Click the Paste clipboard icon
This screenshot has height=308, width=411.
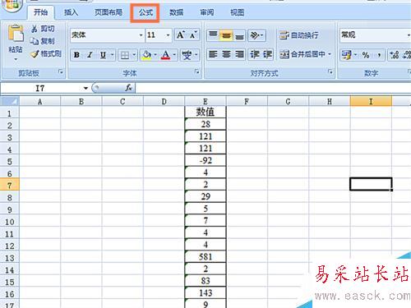16,34
